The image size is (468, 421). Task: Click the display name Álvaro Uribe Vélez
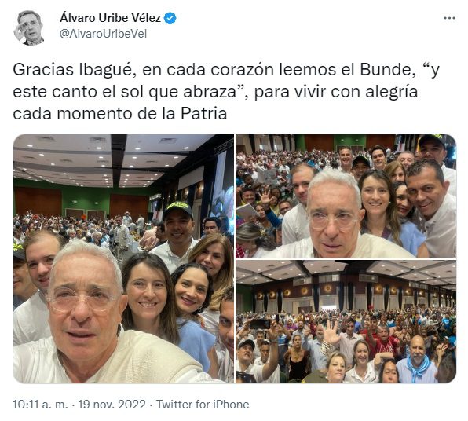click(x=110, y=18)
